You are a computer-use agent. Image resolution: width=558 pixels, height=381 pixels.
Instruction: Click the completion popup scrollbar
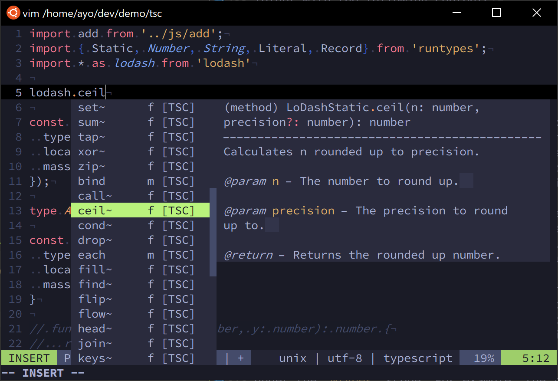pos(212,230)
